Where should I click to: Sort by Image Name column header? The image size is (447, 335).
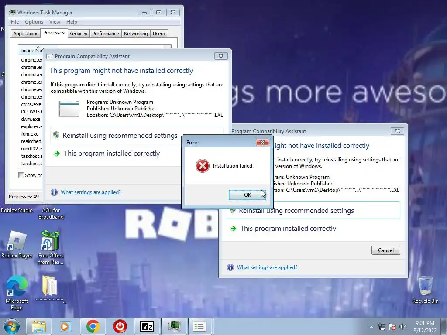click(x=30, y=51)
